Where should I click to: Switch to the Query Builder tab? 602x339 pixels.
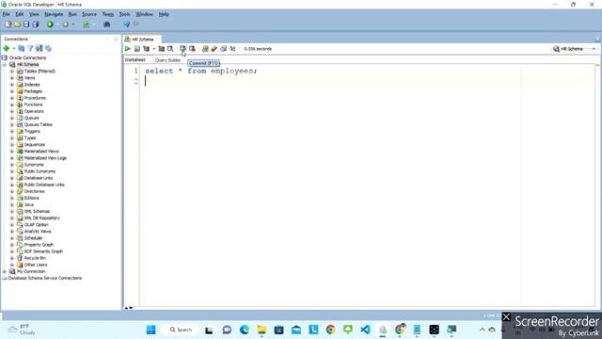pyautogui.click(x=167, y=60)
